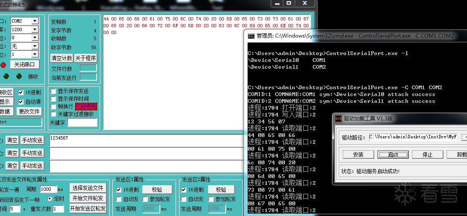Enable 显示保存发送 checkbox
Screen dimensions: 467x216
coord(53,91)
